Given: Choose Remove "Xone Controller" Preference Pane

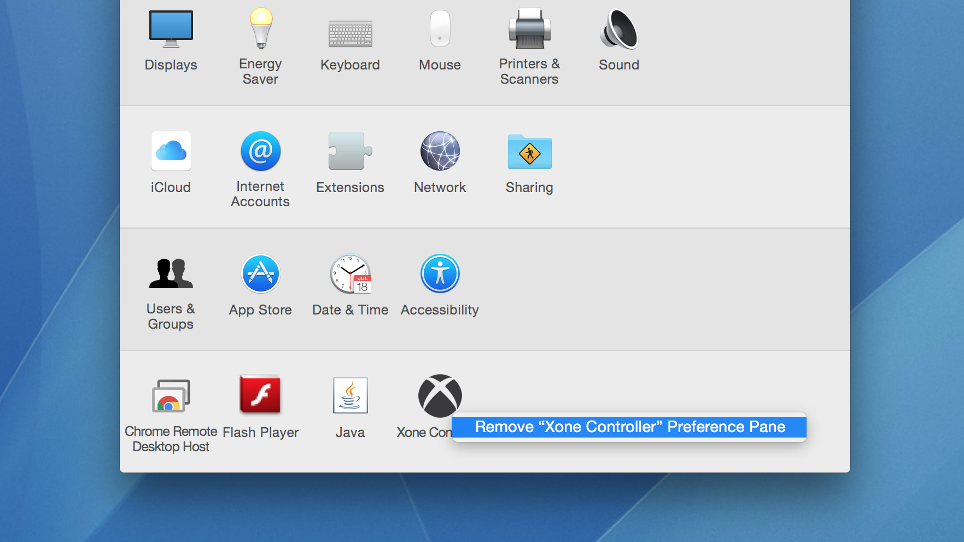Looking at the screenshot, I should click(629, 427).
